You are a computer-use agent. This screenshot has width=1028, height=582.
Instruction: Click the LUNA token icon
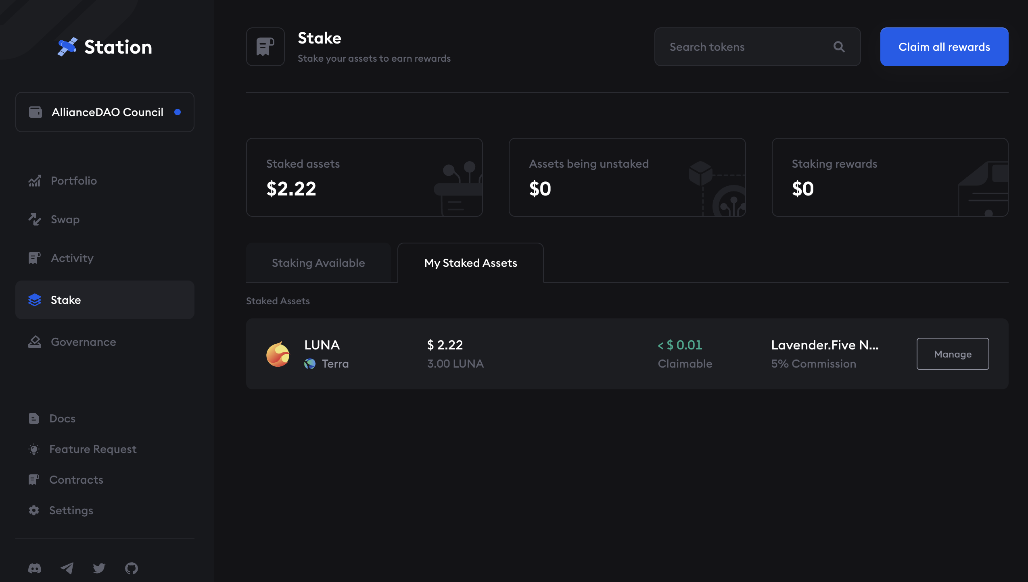(x=278, y=354)
